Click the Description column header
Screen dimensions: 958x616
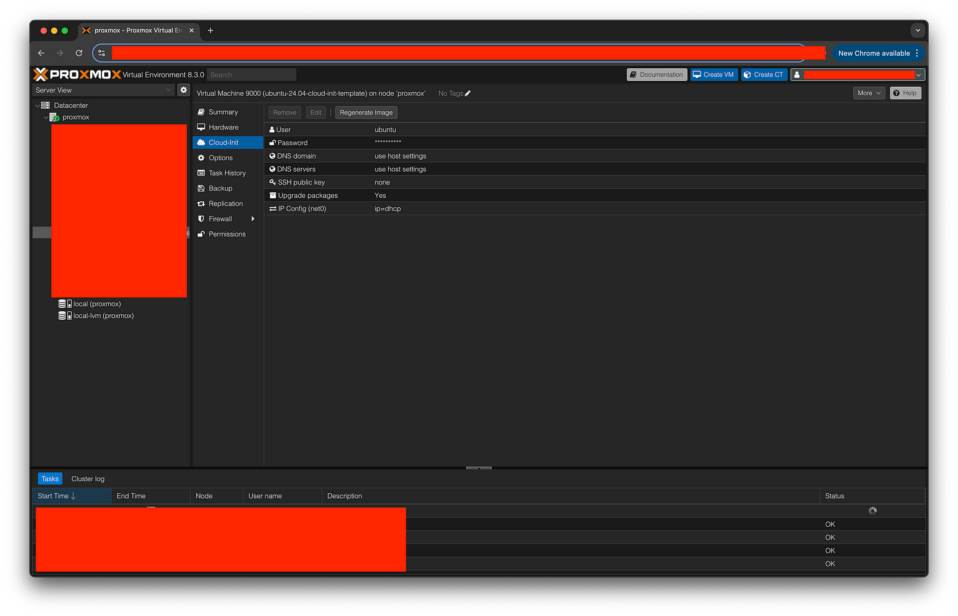[571, 496]
